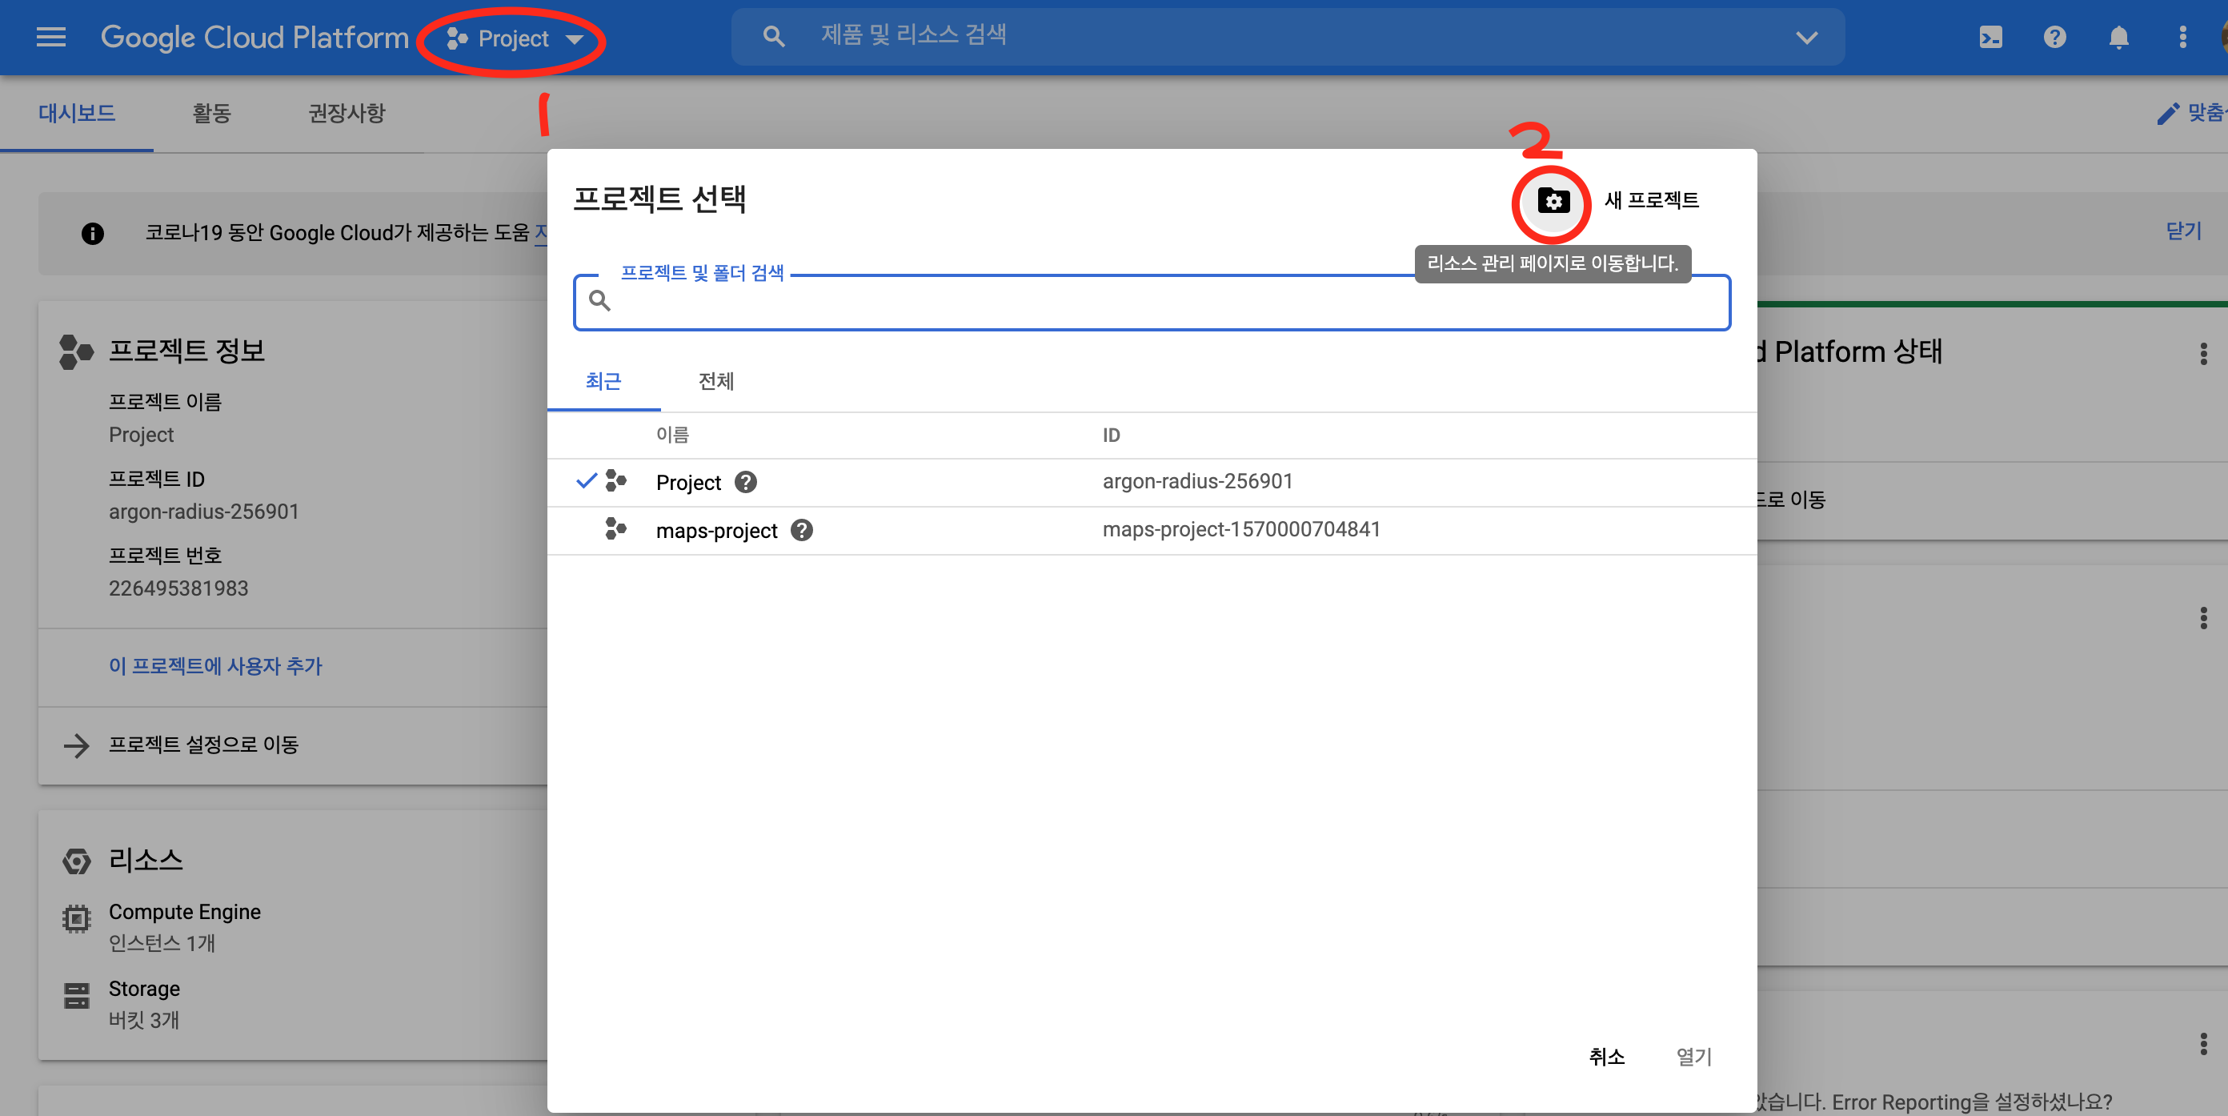2228x1116 pixels.
Task: Click the Compute Engine chip icon
Action: (76, 919)
